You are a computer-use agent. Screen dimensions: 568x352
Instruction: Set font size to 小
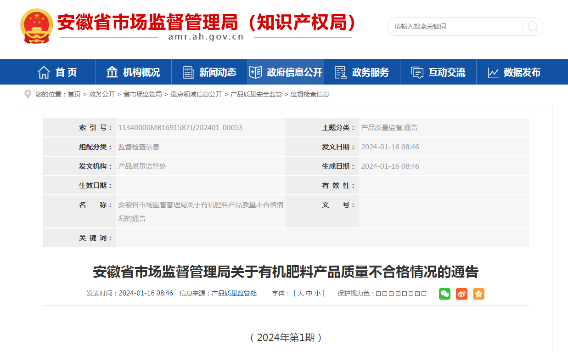coord(317,293)
